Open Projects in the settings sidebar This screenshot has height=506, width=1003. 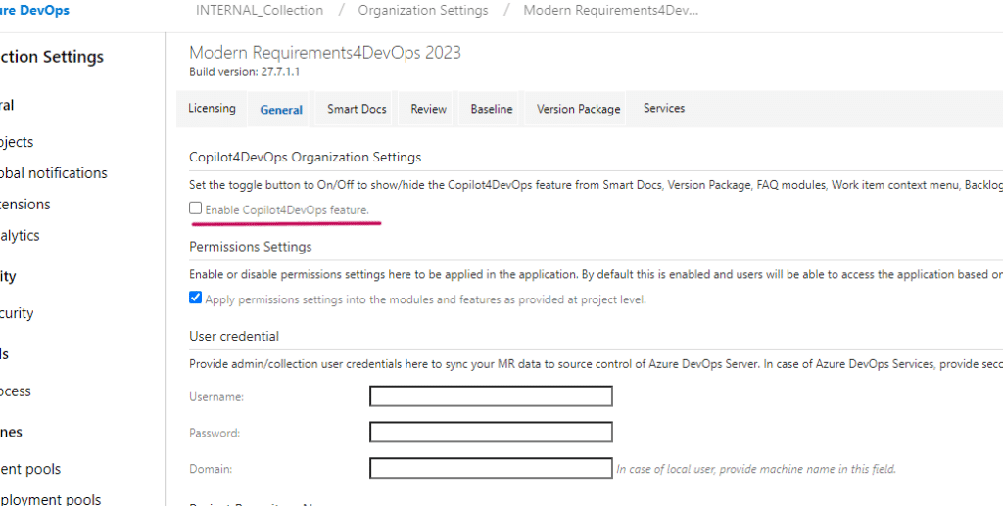point(17,142)
